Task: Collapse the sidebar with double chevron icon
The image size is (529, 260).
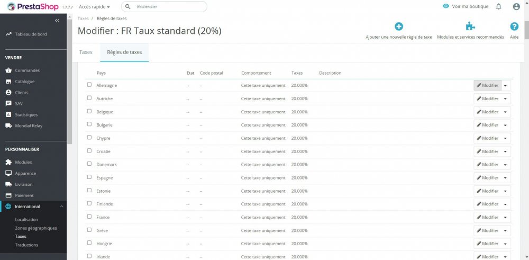Action: 57,21
